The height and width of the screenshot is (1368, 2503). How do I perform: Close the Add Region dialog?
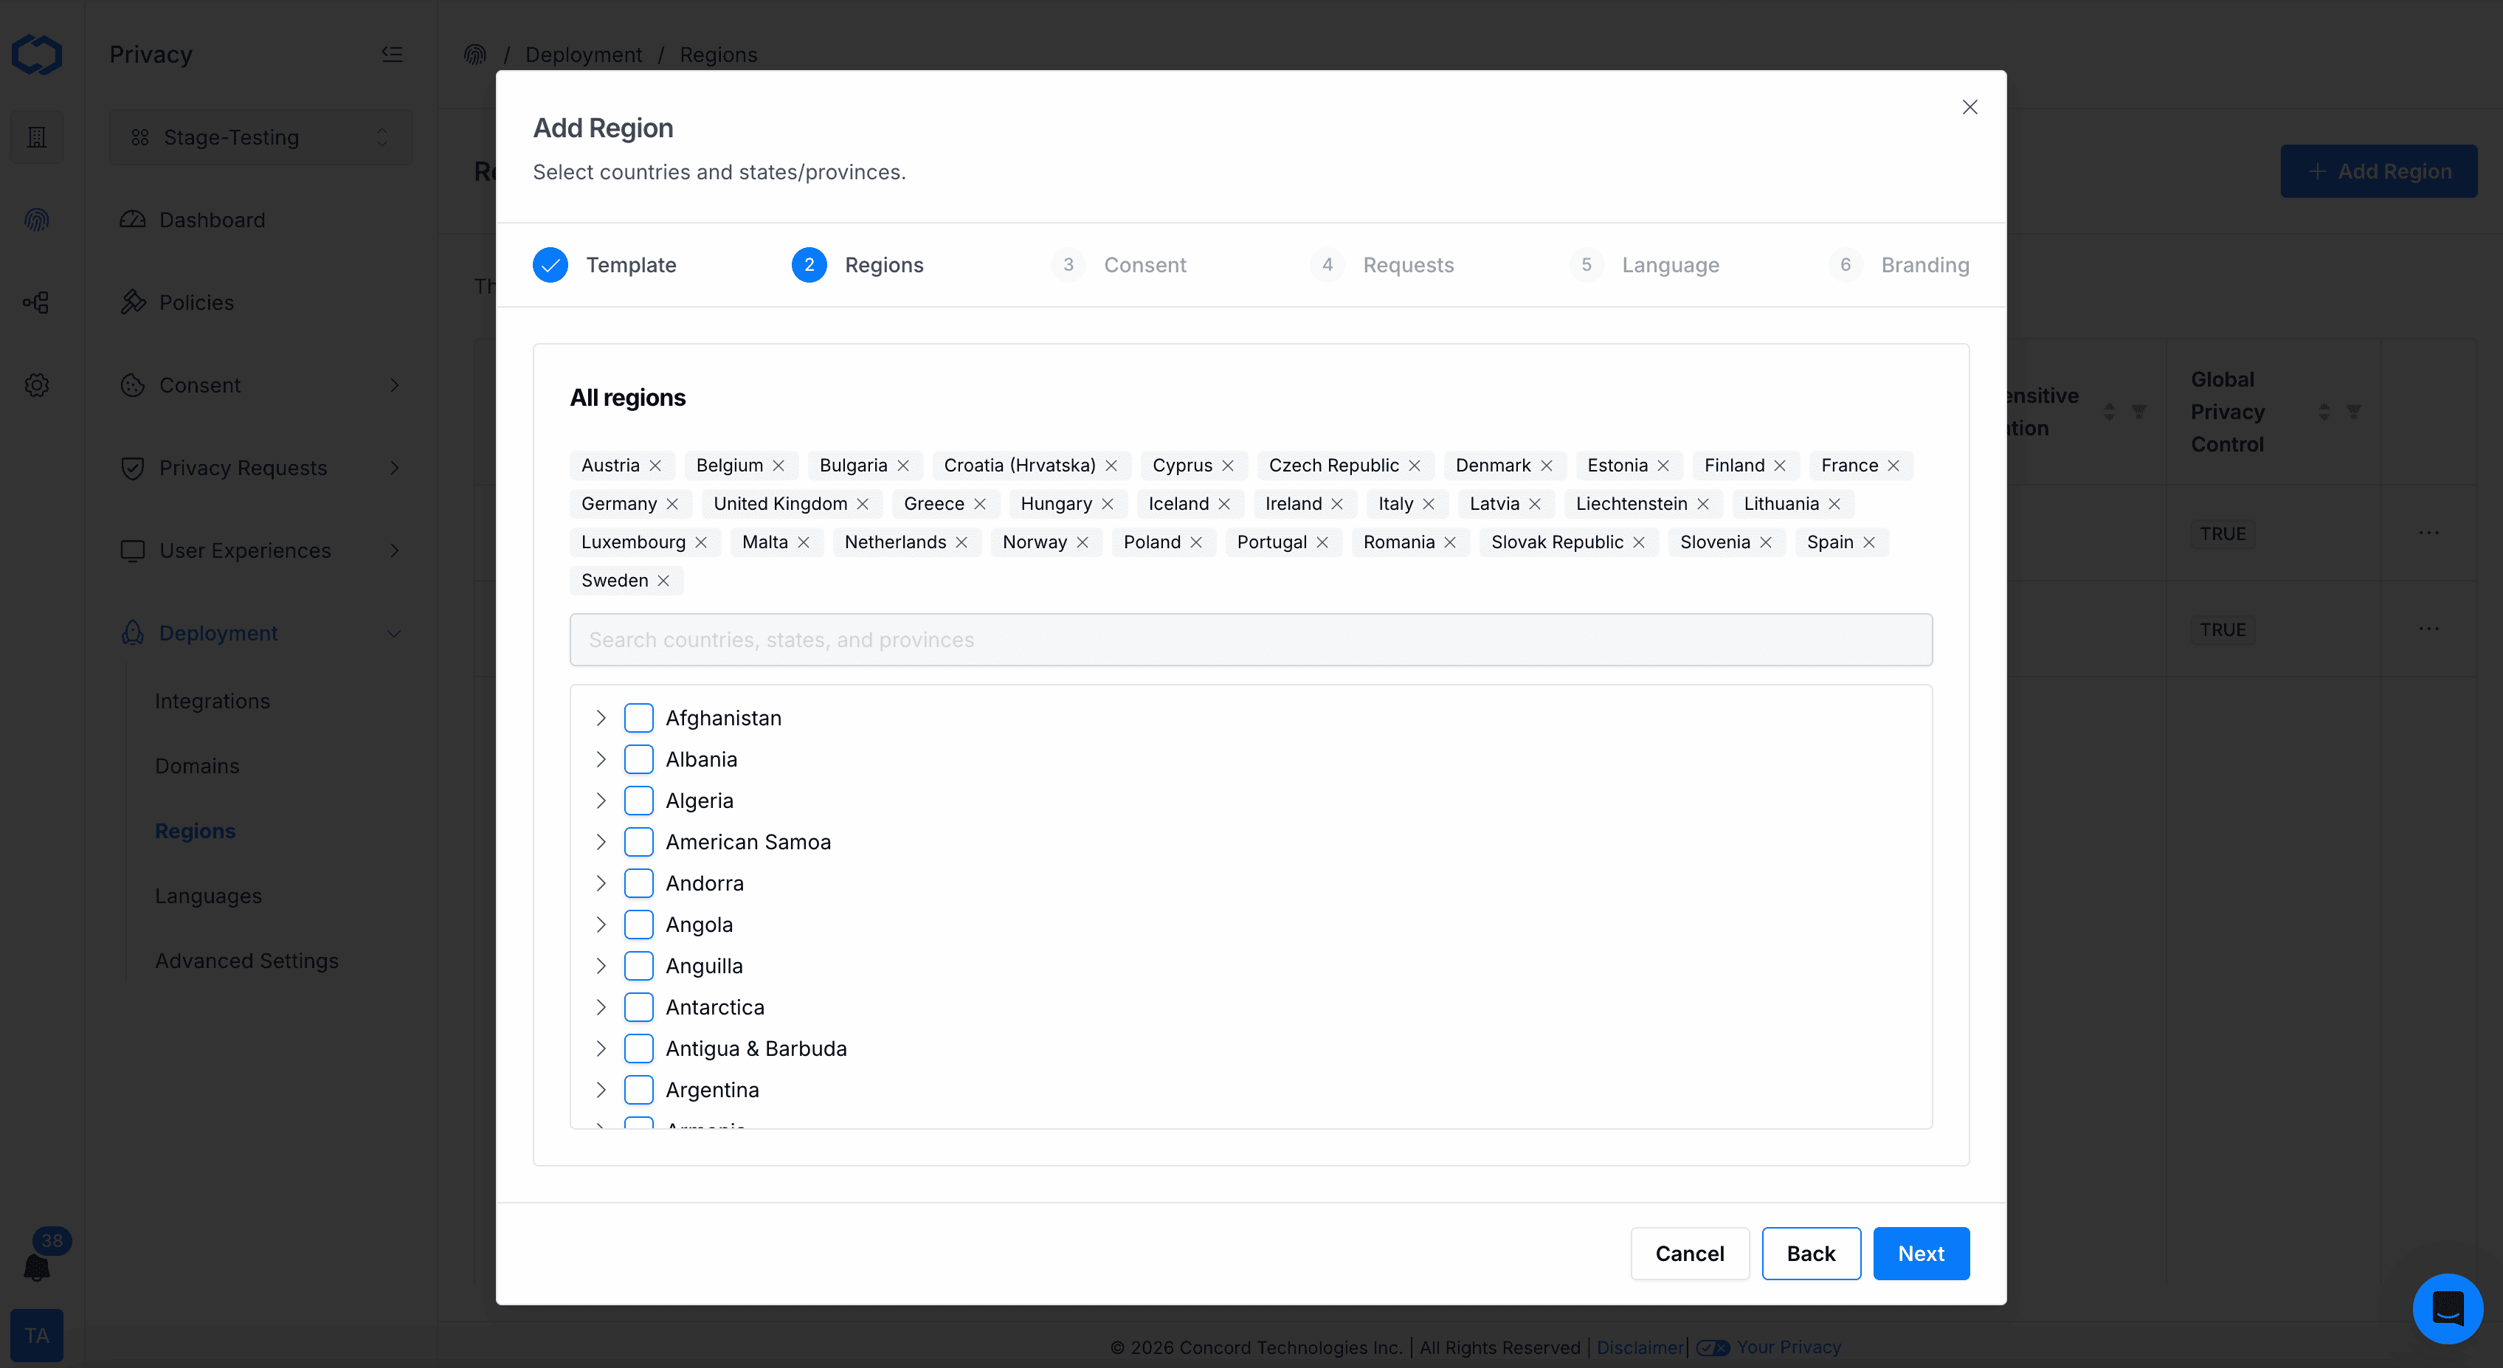(1969, 107)
